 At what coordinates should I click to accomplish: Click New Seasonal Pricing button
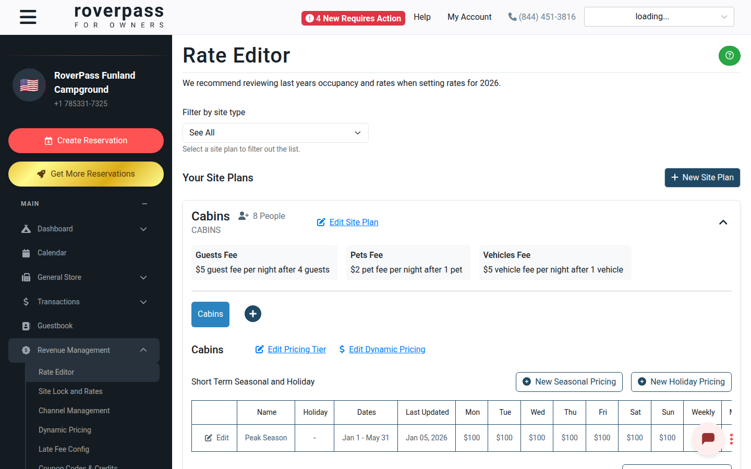569,382
